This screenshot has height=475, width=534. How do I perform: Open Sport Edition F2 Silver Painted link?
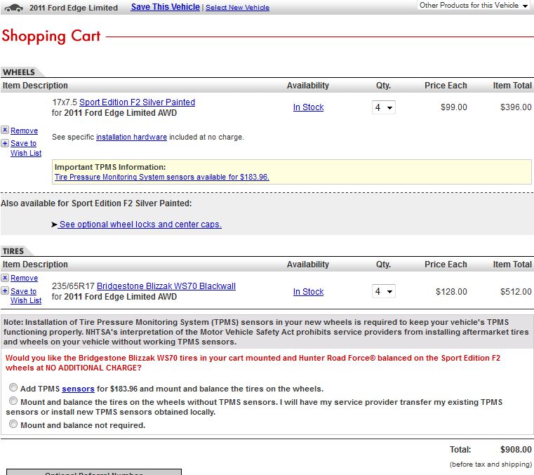coord(137,102)
